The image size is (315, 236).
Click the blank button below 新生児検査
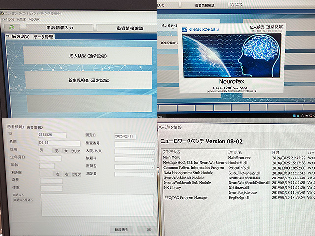click(x=89, y=103)
